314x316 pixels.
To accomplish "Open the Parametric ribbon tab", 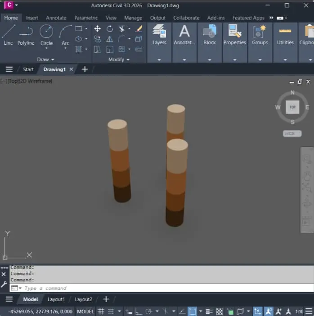I will point(86,18).
